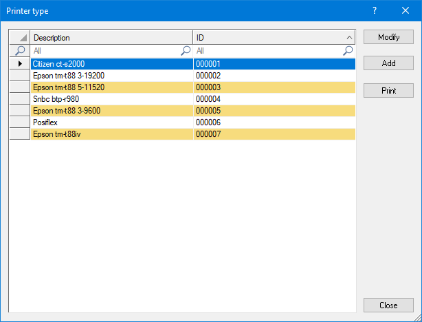The height and width of the screenshot is (322, 422).
Task: Click the Description filter magnifier icon
Action: click(186, 51)
